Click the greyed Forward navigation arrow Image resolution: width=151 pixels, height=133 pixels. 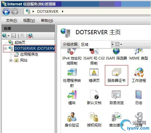[x=15, y=12]
